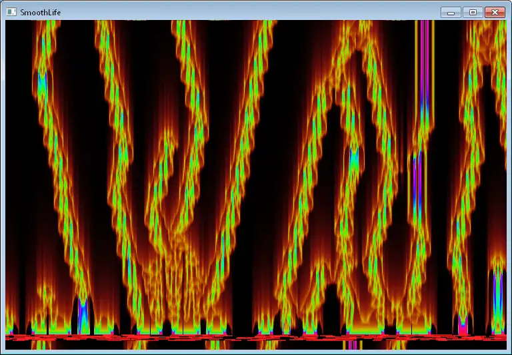512x355 pixels.
Task: Minimize the SmoothLife window
Action: click(x=451, y=13)
